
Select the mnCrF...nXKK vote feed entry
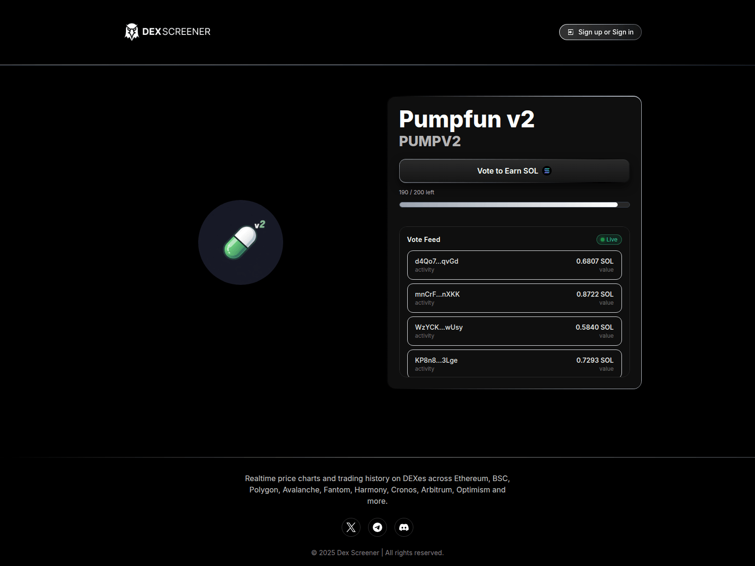click(x=514, y=298)
